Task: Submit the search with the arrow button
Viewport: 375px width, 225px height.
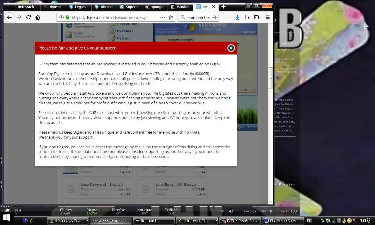Action: click(x=214, y=17)
